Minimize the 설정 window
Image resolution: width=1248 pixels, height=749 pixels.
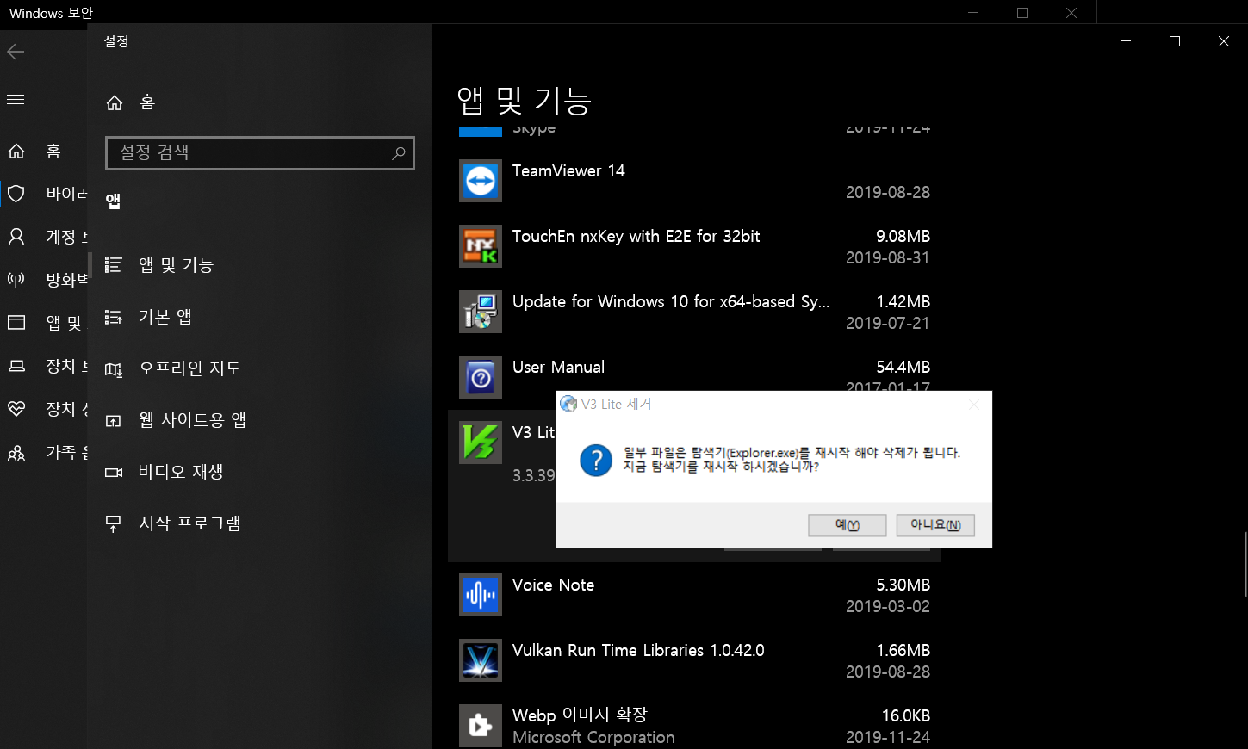(x=1126, y=41)
